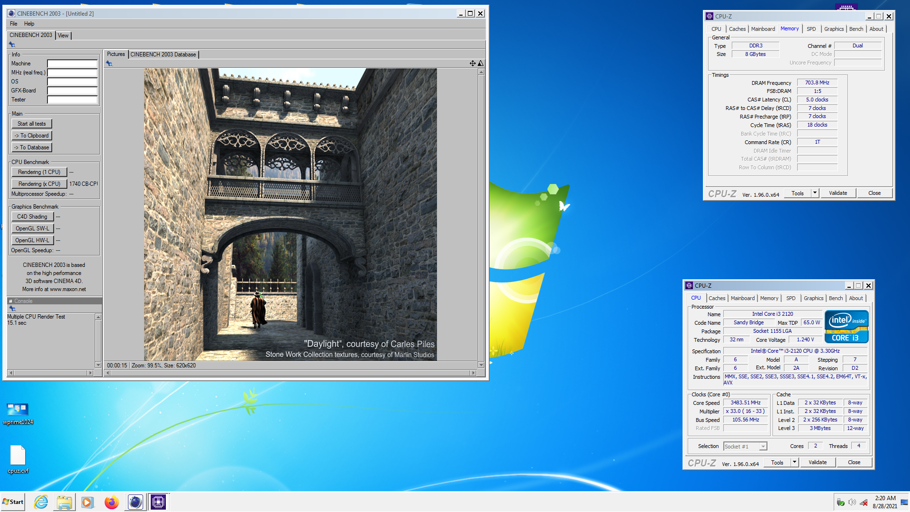Launch Windows Media Player from taskbar
Image resolution: width=910 pixels, height=512 pixels.
tap(88, 502)
